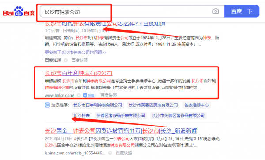The height and width of the screenshot is (160, 265).
Task: Click the 保障 shield badge
Action: [89, 95]
